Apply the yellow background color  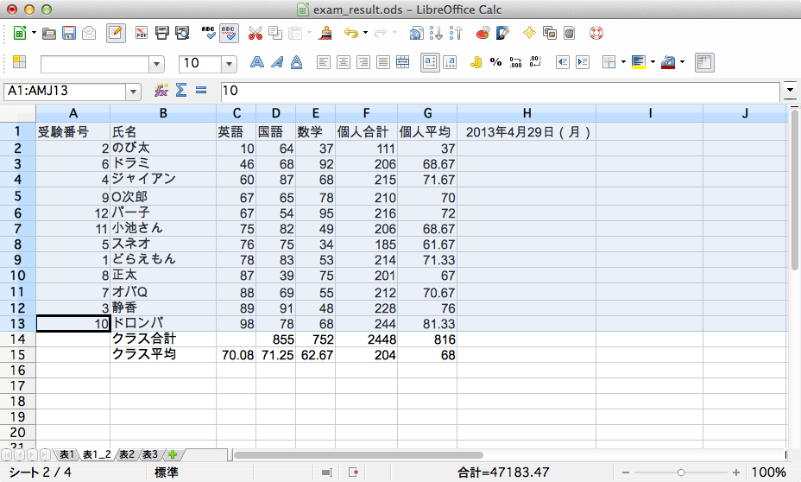639,62
